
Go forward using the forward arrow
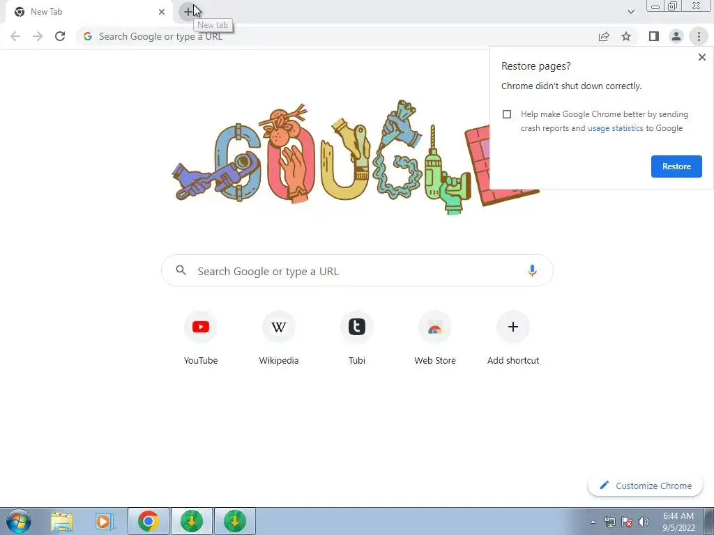pyautogui.click(x=38, y=36)
